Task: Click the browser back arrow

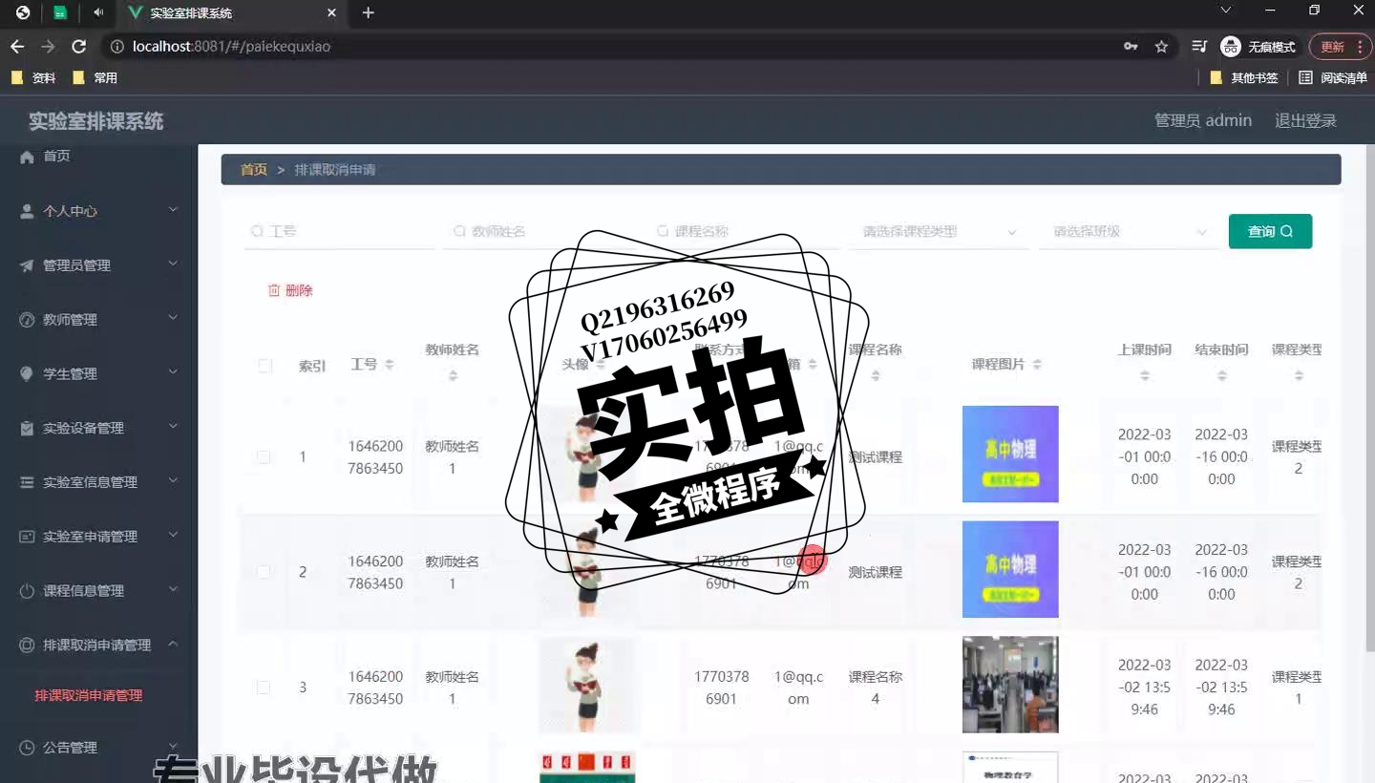Action: click(17, 46)
